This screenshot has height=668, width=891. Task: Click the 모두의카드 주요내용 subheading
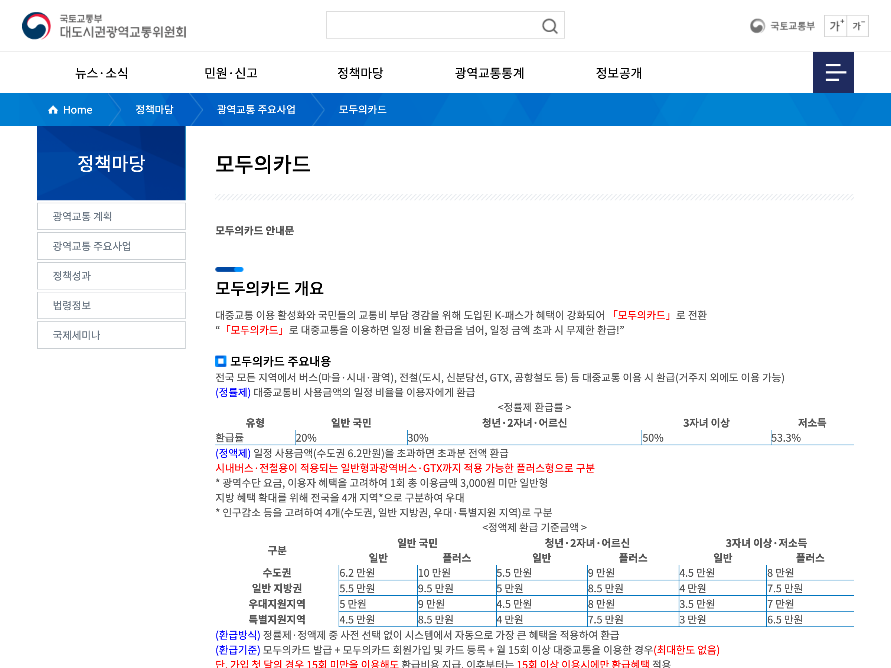[x=280, y=361]
